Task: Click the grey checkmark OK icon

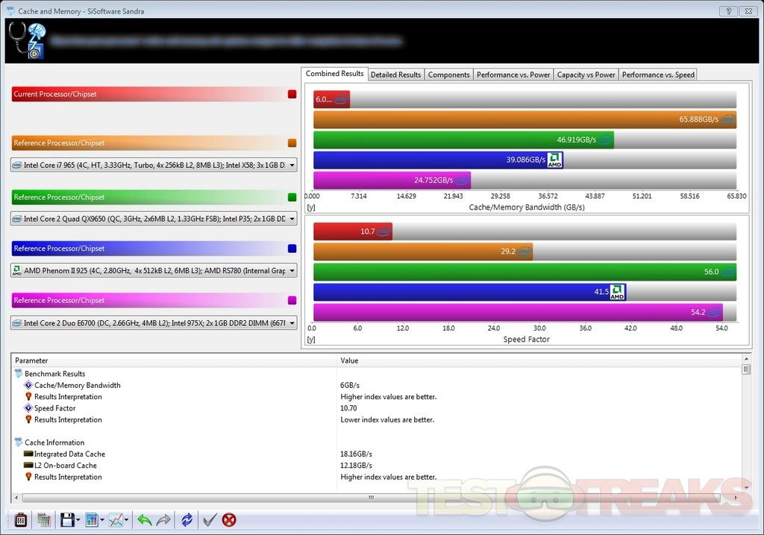Action: (x=210, y=520)
